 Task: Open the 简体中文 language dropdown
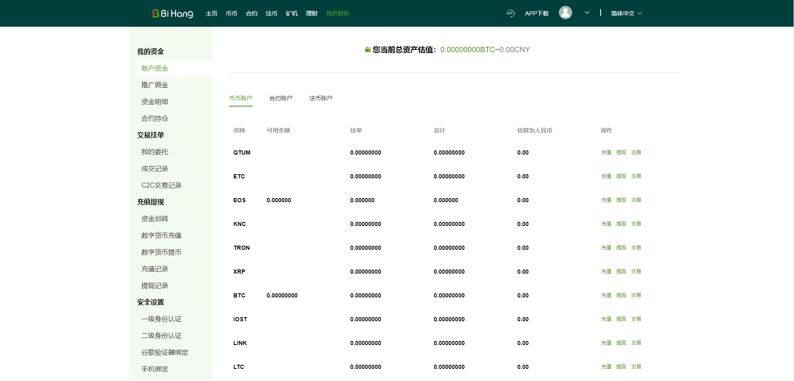[x=626, y=13]
